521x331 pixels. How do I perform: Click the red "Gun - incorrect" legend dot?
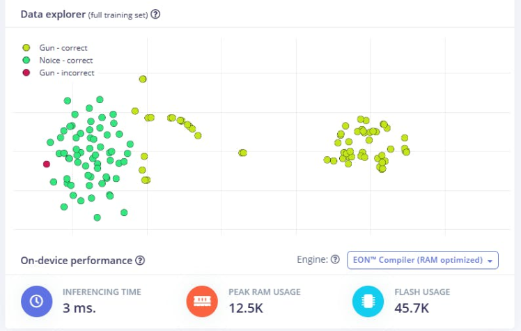tap(26, 72)
